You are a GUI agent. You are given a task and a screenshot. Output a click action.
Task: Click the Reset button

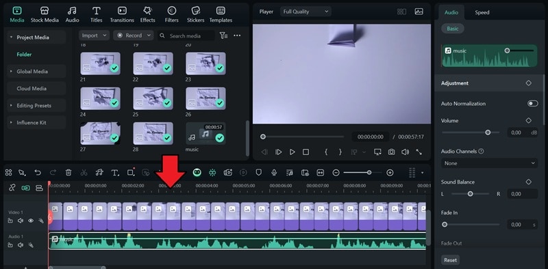450,260
